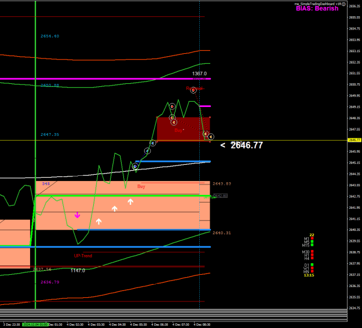The width and height of the screenshot is (362, 328).
Task: Click the 2636.79 purple level label
Action: 50,282
